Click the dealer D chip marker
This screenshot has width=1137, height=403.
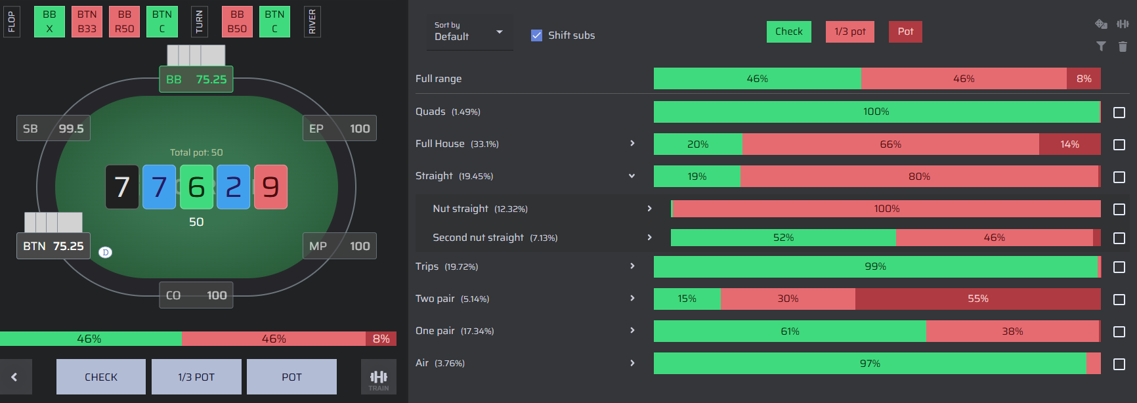coord(105,252)
